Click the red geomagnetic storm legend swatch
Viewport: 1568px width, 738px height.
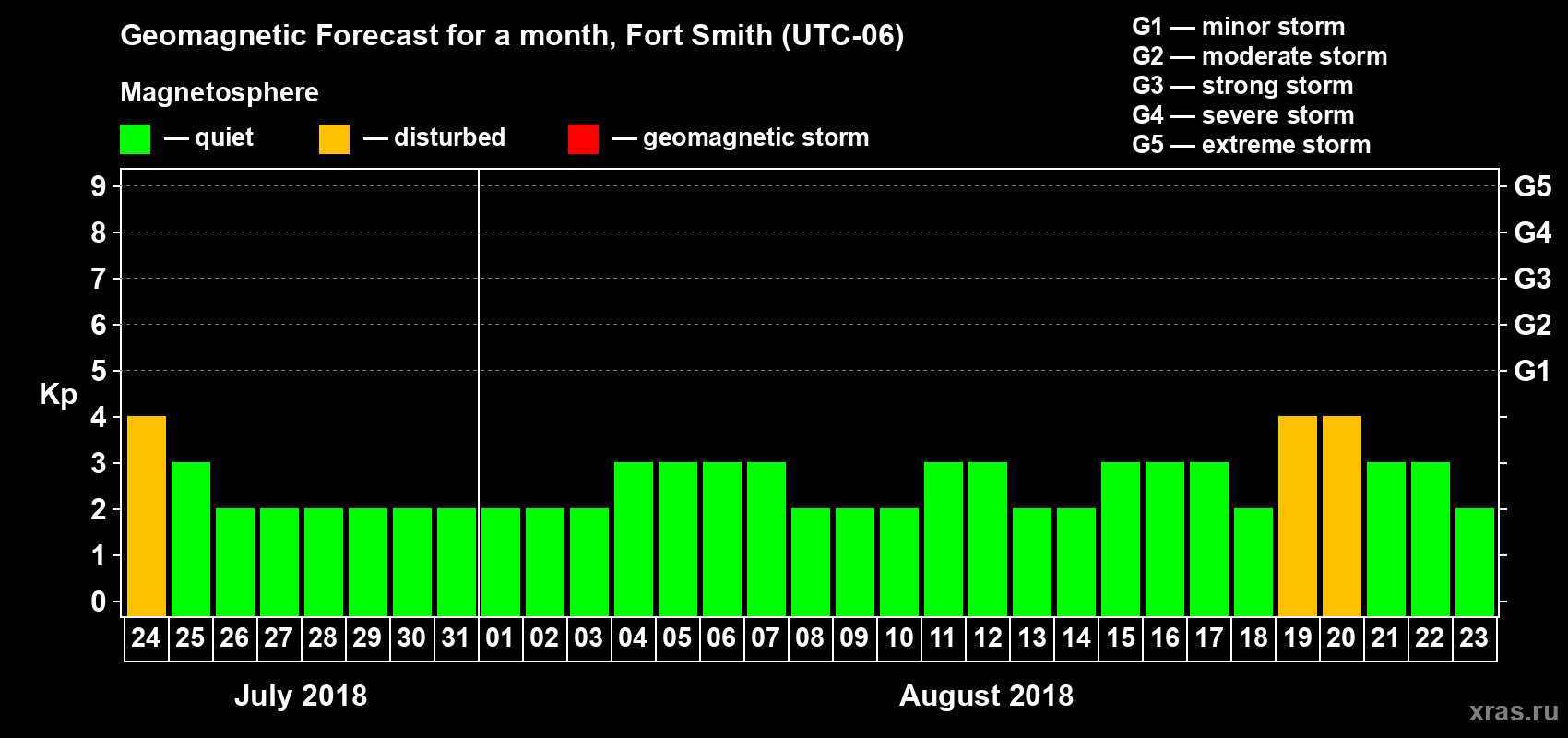(584, 139)
